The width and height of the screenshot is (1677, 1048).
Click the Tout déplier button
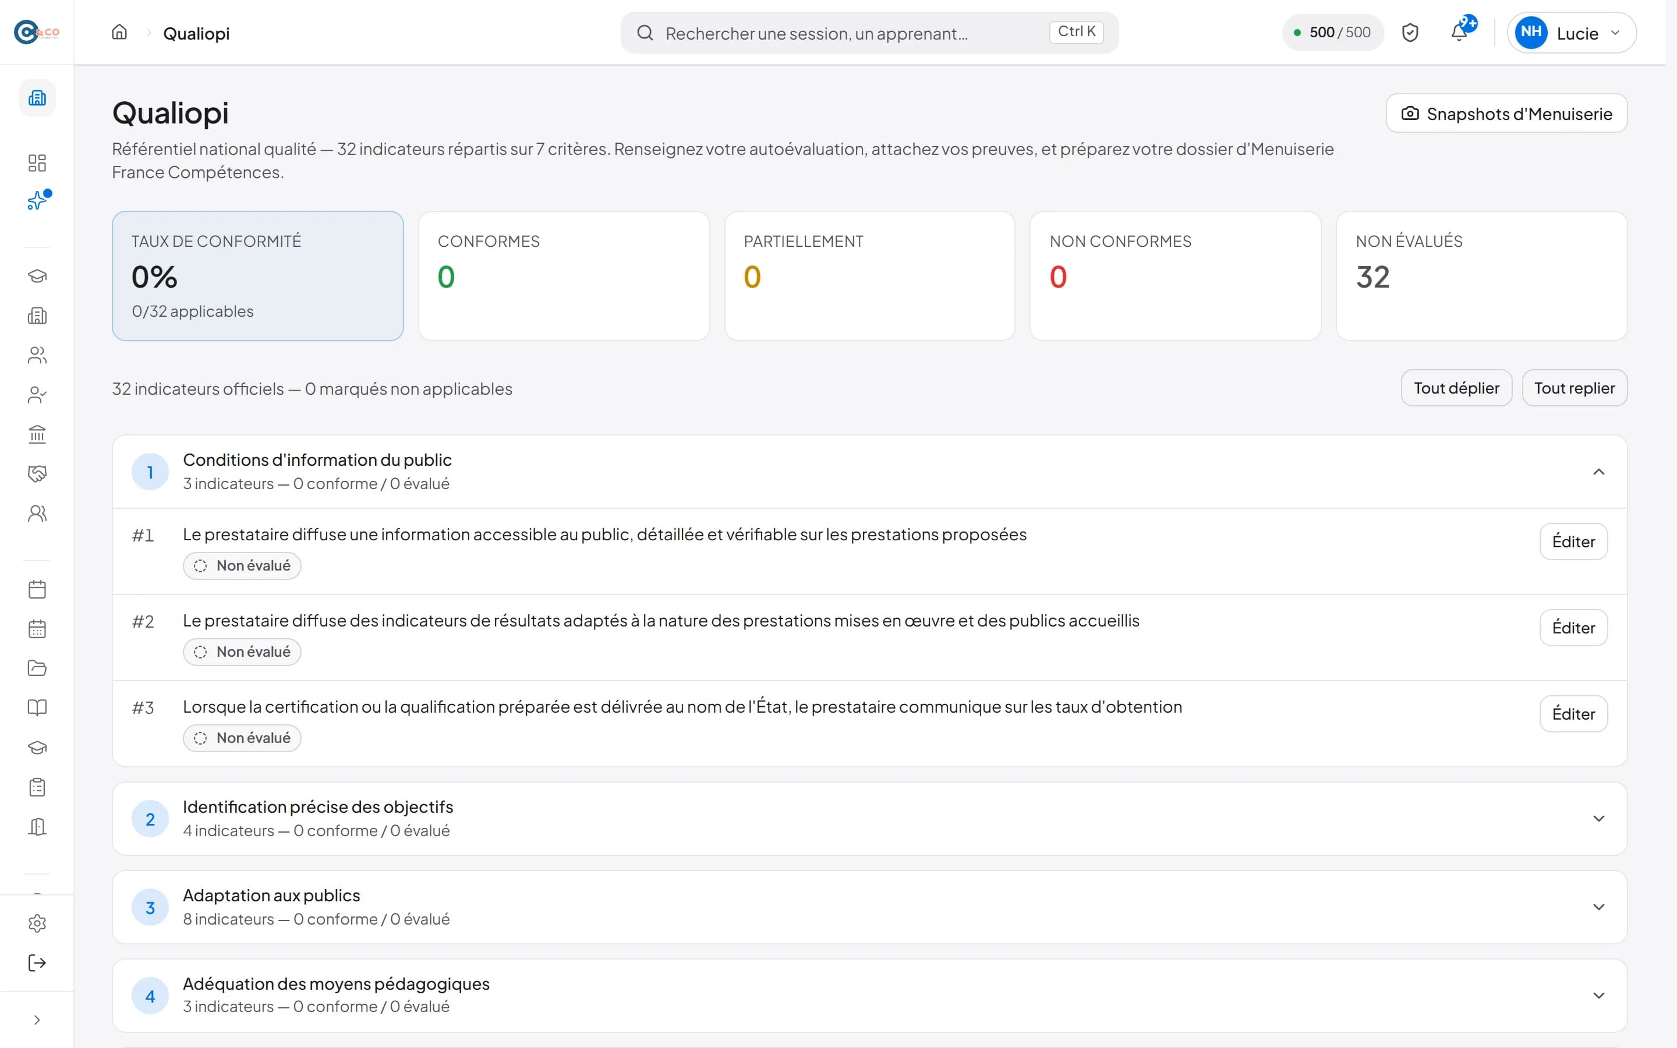(1457, 388)
